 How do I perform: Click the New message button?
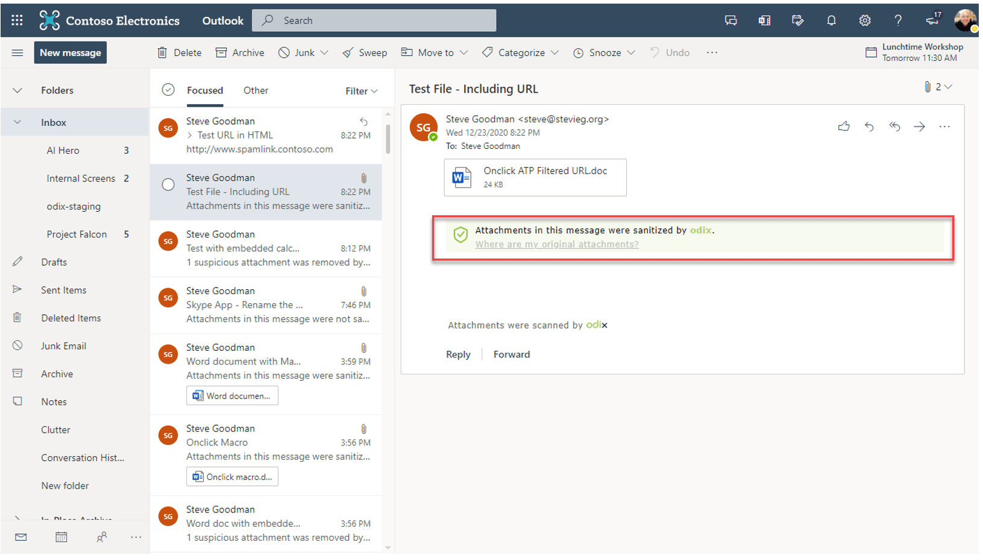[x=71, y=53]
